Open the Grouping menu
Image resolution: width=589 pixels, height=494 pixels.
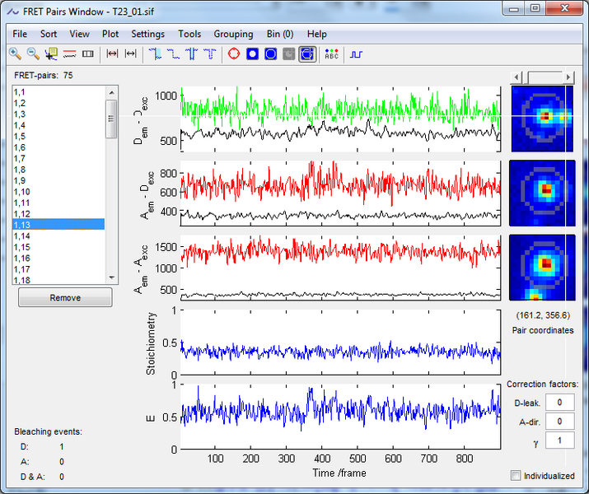click(233, 34)
